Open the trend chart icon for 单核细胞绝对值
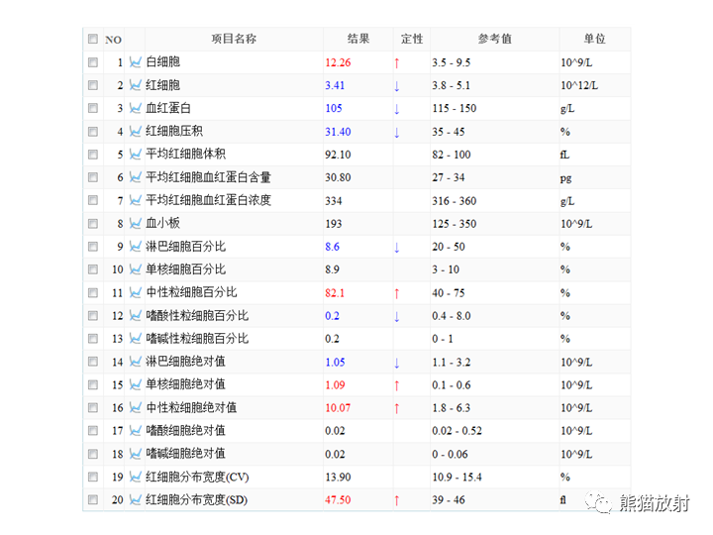Screen dimensions: 713x535 (x=135, y=384)
